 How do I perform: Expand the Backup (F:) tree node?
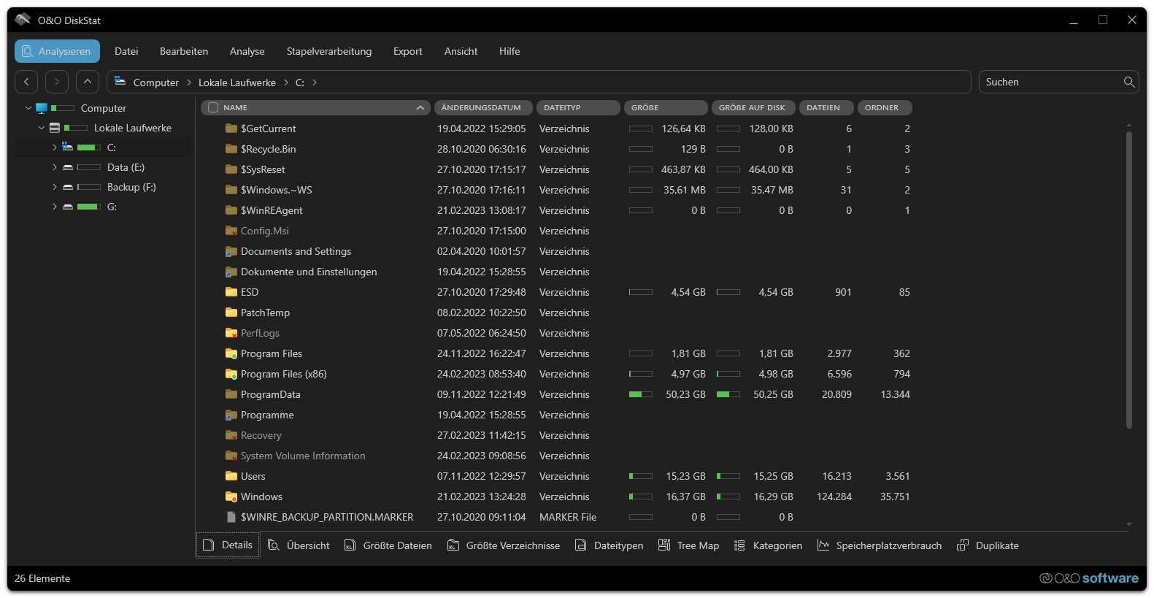pyautogui.click(x=55, y=187)
